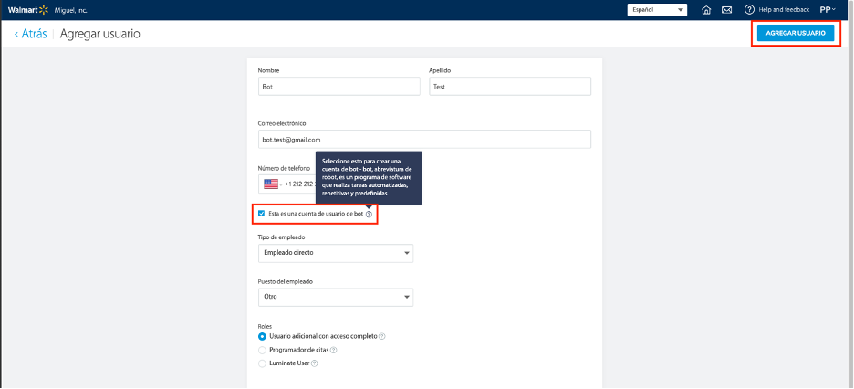The width and height of the screenshot is (854, 389).
Task: Choose Usuario adicional con acceso completo
Action: click(x=263, y=336)
